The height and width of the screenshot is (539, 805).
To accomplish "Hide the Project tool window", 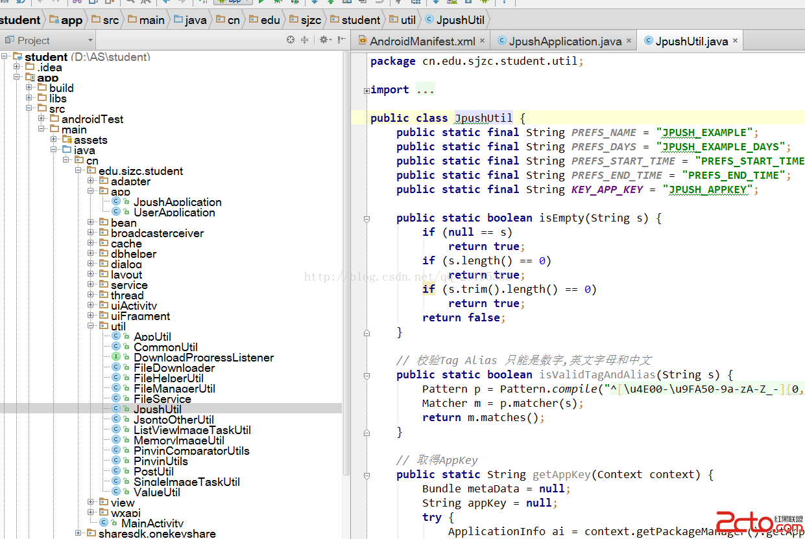I will tap(341, 40).
